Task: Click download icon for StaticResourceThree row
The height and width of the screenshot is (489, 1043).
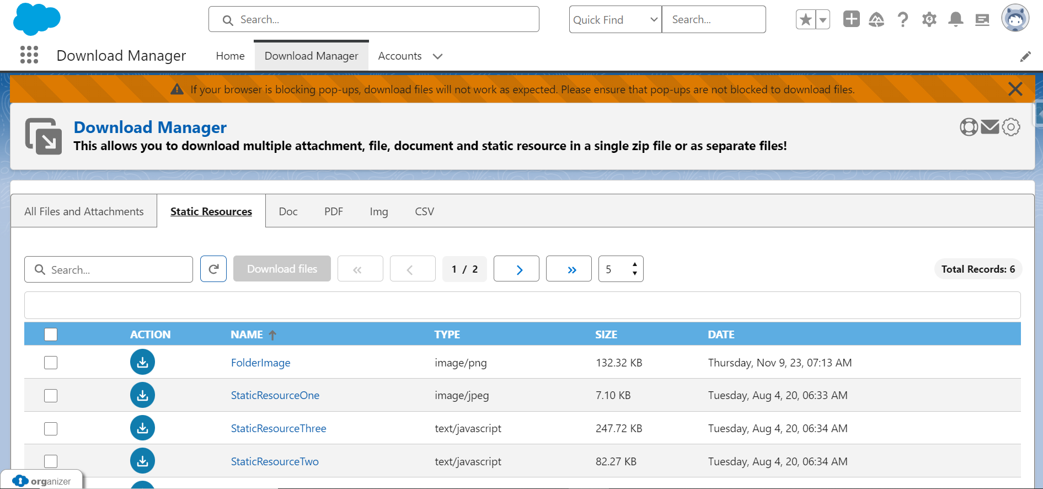Action: [x=142, y=428]
